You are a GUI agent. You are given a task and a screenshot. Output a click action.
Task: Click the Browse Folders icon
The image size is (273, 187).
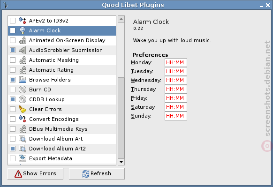[x=23, y=80]
